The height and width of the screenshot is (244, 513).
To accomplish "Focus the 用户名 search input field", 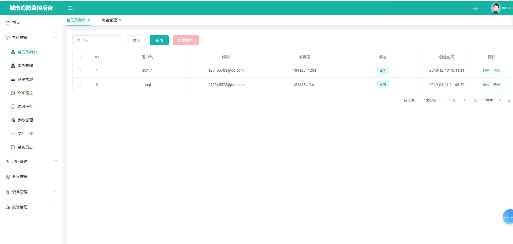I will [x=98, y=40].
